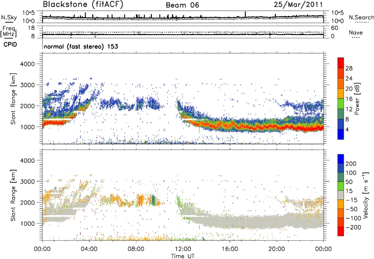Click the "-15" velocity colorbar label
Image resolution: width=374 pixels, height=259 pixels.
(x=351, y=200)
